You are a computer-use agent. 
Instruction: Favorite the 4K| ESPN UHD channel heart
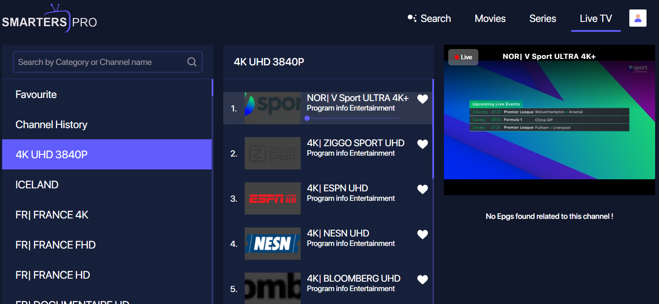[x=422, y=189]
